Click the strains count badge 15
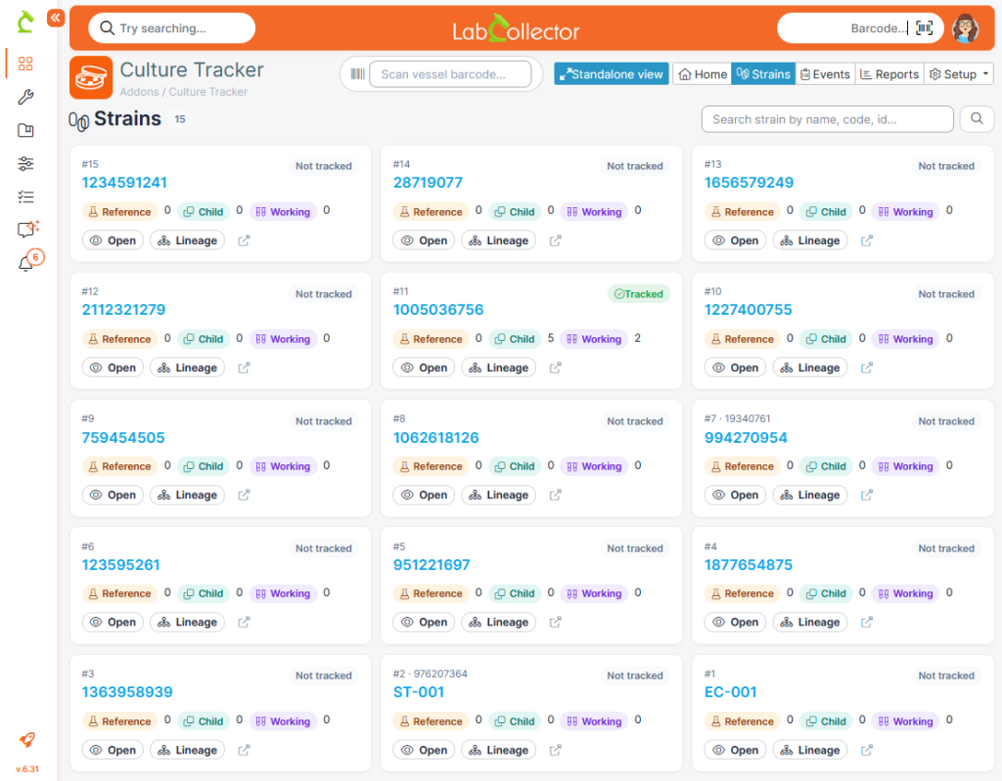The width and height of the screenshot is (1002, 781). tap(180, 119)
